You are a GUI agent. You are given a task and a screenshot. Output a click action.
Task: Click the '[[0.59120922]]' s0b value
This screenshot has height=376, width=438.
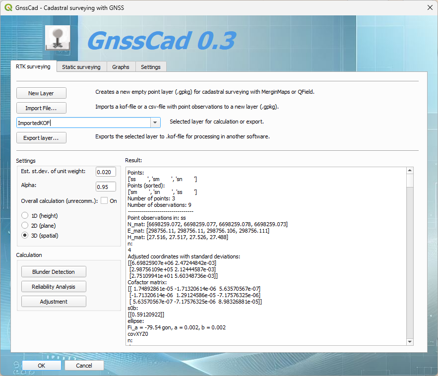[x=146, y=314]
